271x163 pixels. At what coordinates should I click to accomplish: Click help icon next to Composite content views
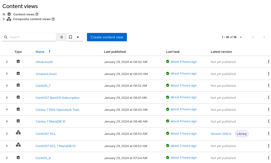click(53, 19)
